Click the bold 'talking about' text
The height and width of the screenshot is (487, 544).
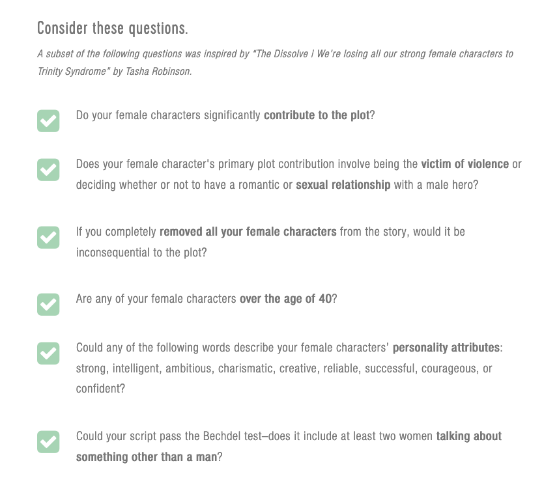(x=469, y=436)
